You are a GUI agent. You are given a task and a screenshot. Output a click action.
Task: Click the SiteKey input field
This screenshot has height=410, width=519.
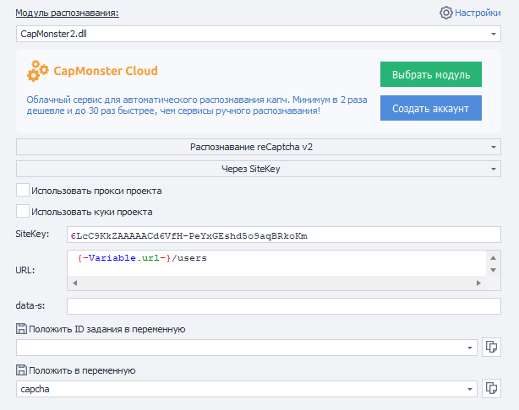click(284, 235)
